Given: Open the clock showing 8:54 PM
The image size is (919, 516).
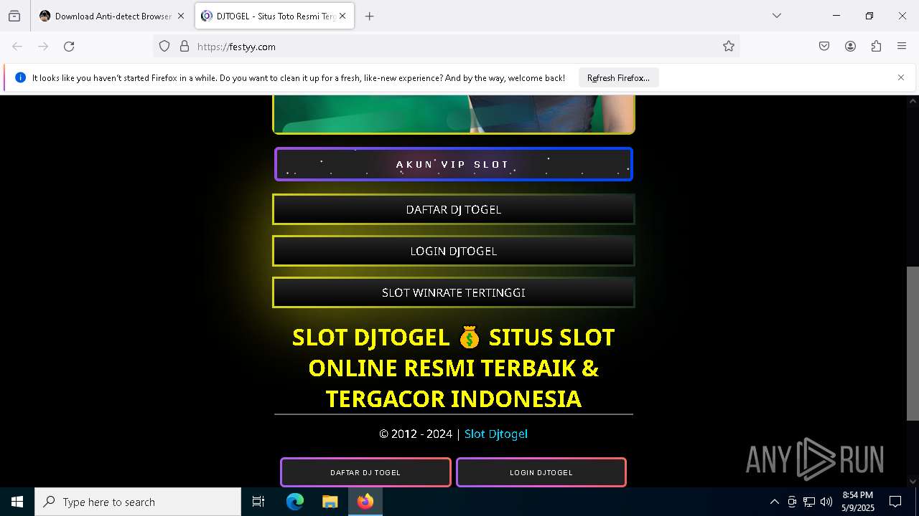Looking at the screenshot, I should pos(858,502).
